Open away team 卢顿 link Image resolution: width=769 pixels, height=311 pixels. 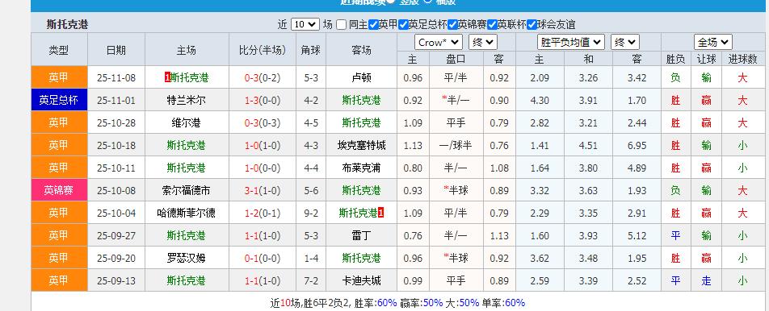point(361,77)
